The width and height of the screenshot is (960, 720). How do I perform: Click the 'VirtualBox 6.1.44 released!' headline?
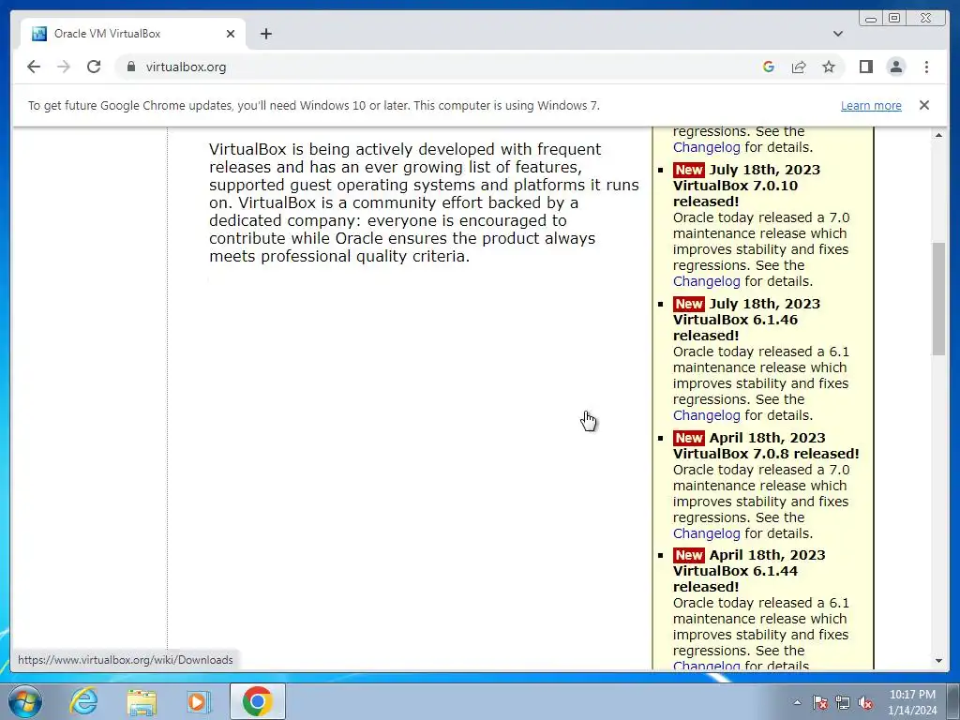click(x=735, y=578)
